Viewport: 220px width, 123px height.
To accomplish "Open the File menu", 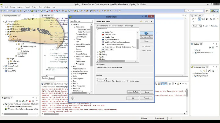I will point(2,7).
